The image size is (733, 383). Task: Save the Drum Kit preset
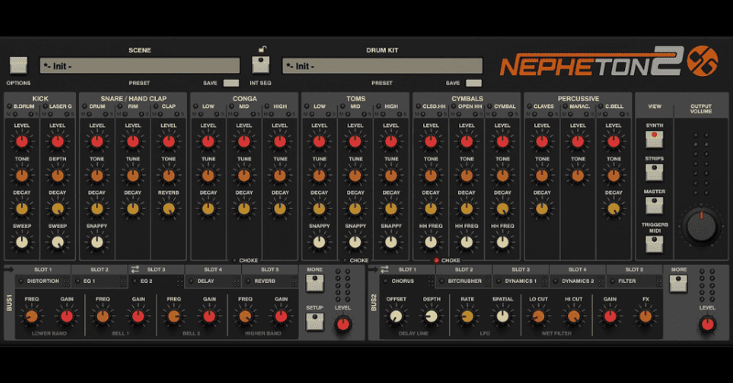[474, 83]
